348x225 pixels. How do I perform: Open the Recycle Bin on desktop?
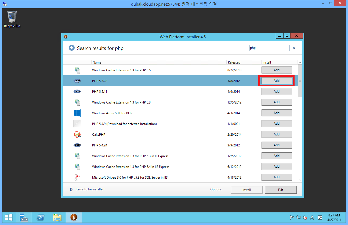coord(12,19)
